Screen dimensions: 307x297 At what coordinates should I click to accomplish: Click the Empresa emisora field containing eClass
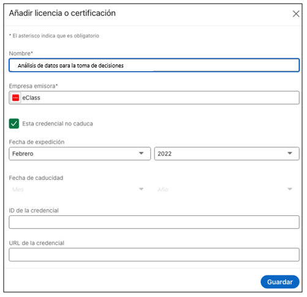click(154, 98)
